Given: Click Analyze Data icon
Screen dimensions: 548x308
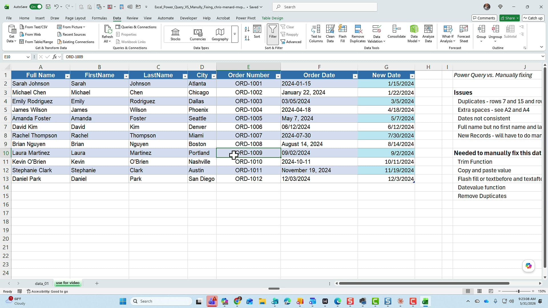Looking at the screenshot, I should pyautogui.click(x=428, y=34).
